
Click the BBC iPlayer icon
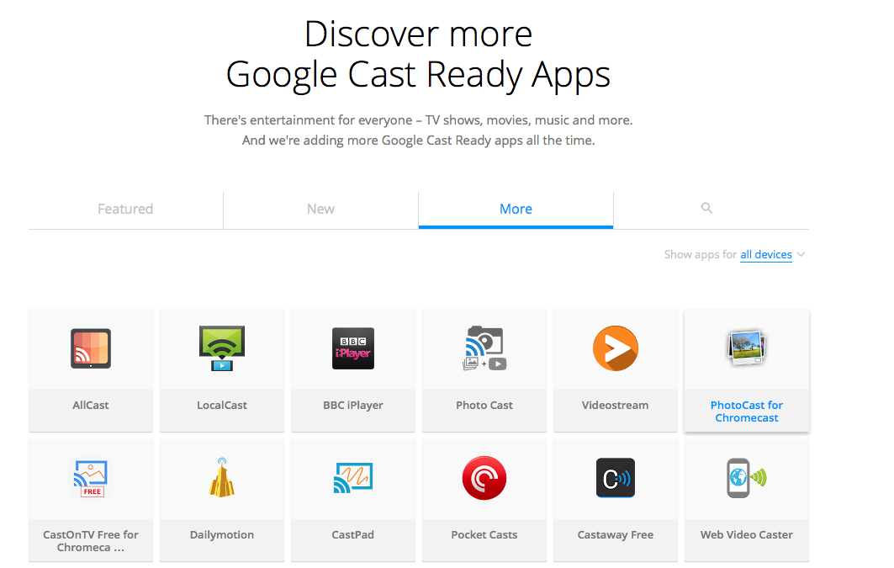click(x=352, y=348)
